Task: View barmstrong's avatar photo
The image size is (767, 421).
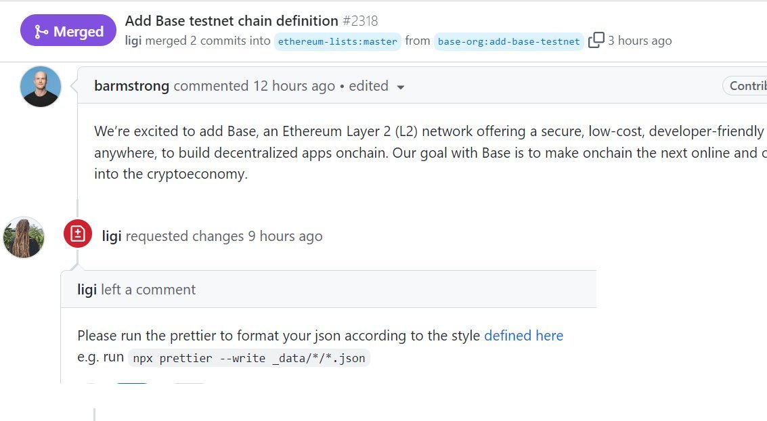Action: pyautogui.click(x=41, y=87)
